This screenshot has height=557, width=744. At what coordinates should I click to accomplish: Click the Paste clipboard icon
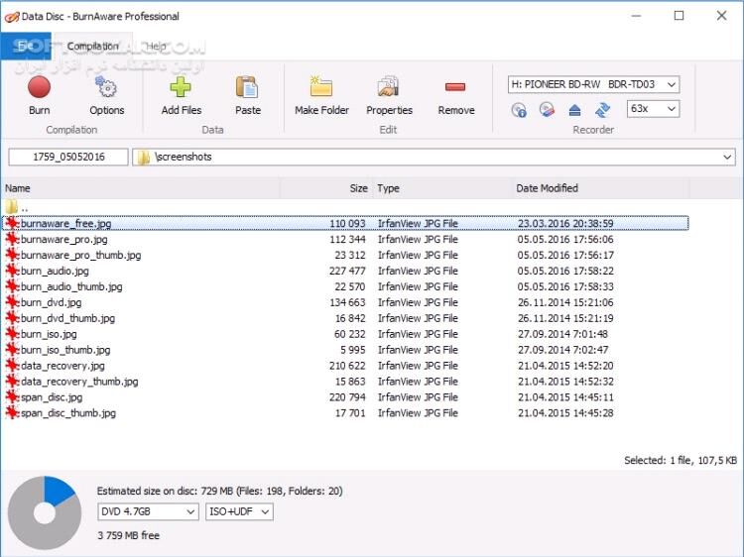(247, 87)
